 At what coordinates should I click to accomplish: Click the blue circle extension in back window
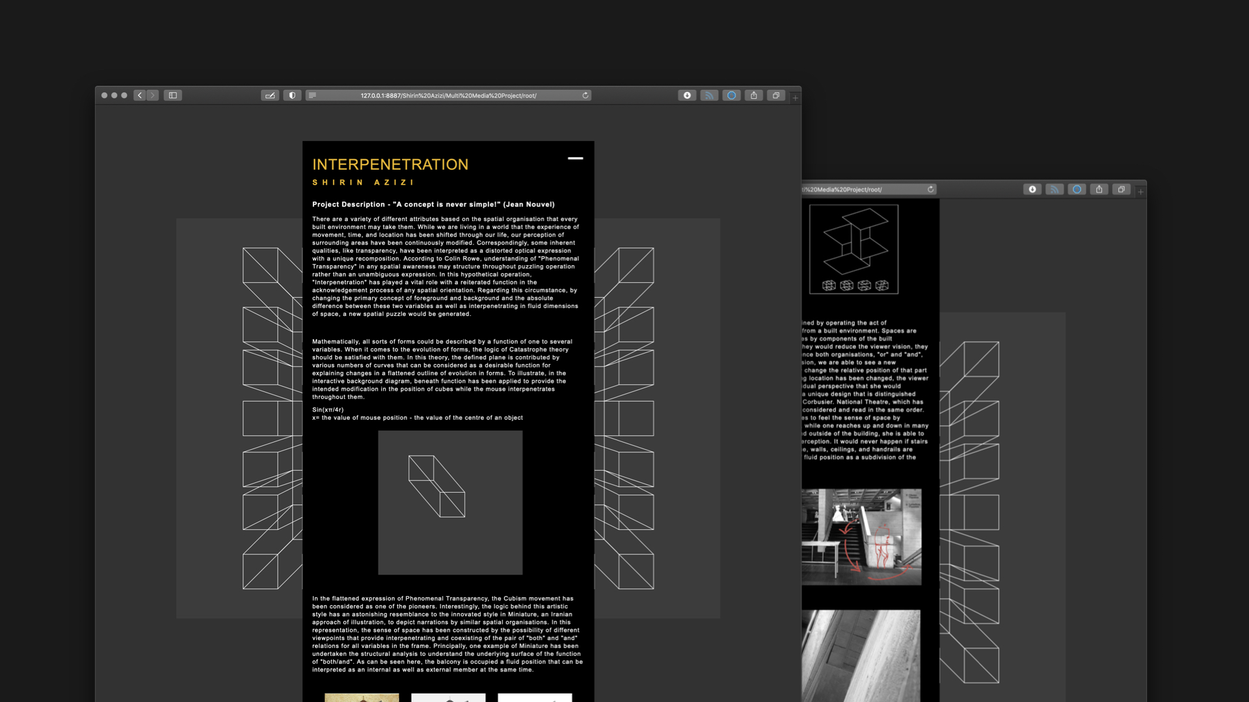click(1077, 190)
